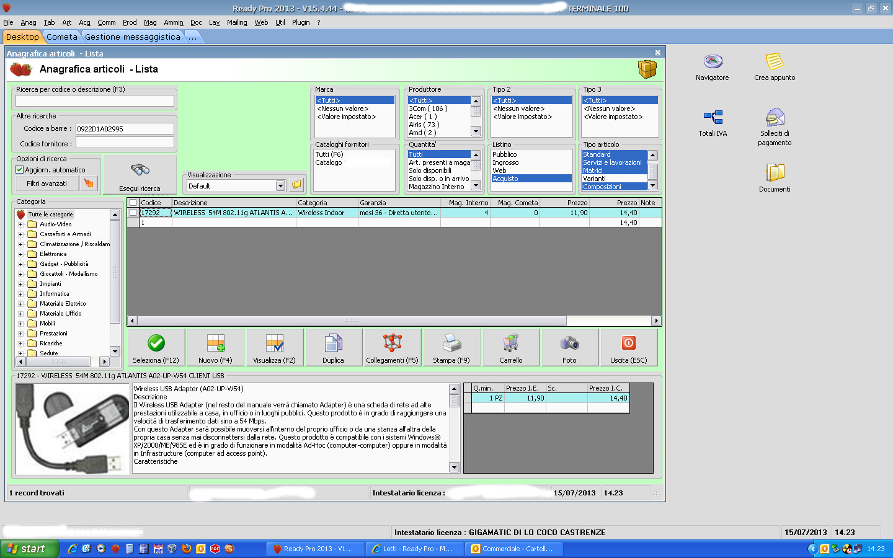Click the Totali IVA desktop icon
Image resolution: width=893 pixels, height=558 pixels.
713,117
